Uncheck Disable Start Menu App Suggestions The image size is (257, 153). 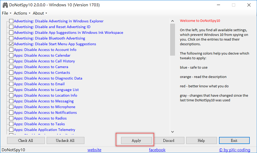pyautogui.click(x=11, y=44)
